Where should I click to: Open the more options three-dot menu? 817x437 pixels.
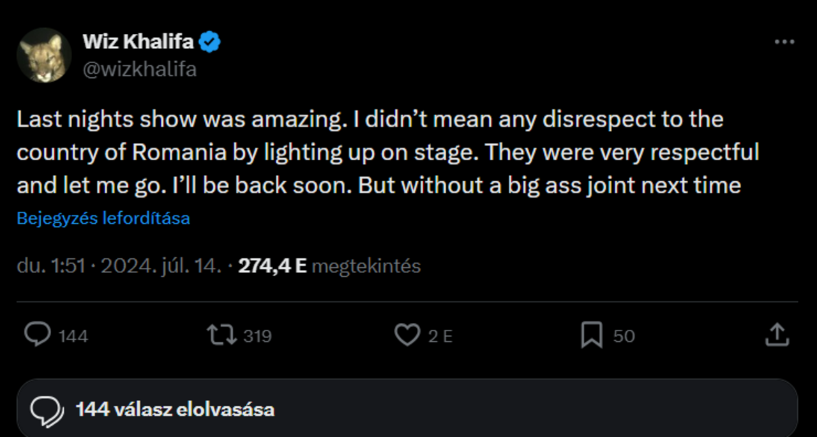(784, 42)
